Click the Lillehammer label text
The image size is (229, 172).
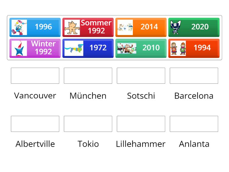coord(141,144)
